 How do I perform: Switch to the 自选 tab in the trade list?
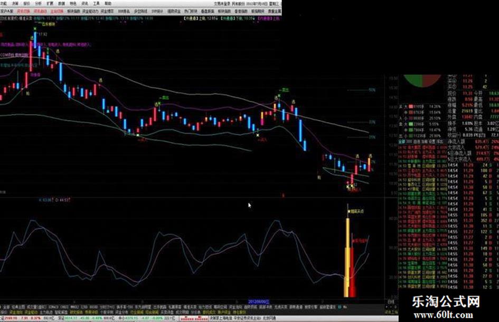tap(417, 141)
